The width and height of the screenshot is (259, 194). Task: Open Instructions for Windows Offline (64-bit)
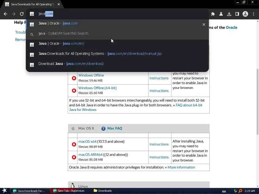pyautogui.click(x=159, y=91)
